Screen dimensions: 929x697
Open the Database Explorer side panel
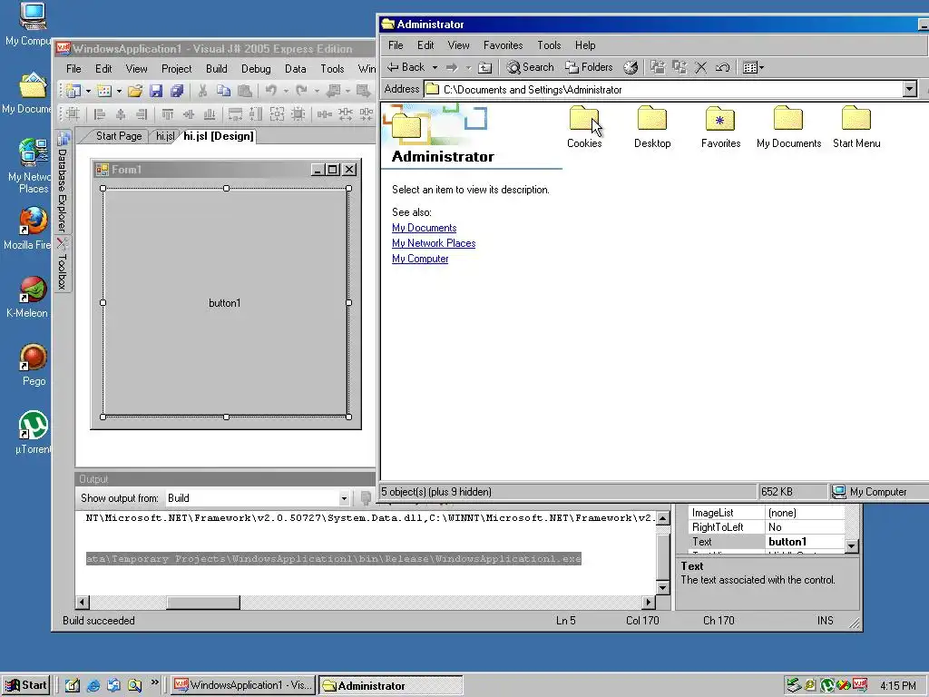tap(63, 181)
